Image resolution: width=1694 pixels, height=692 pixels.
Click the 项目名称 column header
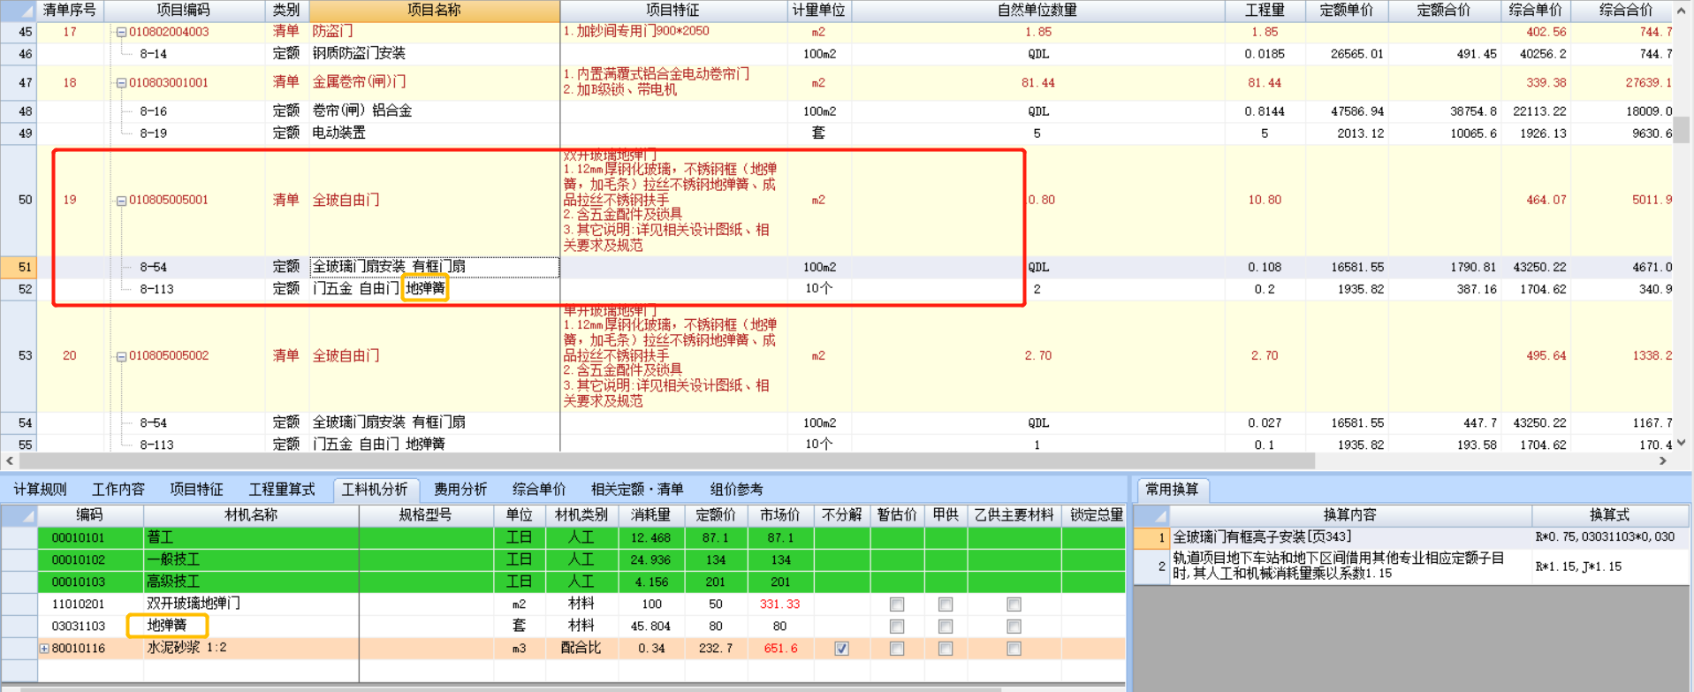tap(434, 11)
